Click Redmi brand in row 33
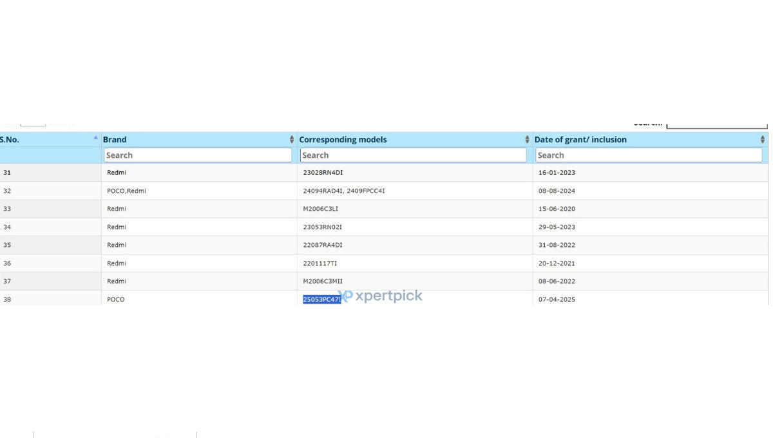Viewport: 773px width, 438px height. pyautogui.click(x=117, y=209)
